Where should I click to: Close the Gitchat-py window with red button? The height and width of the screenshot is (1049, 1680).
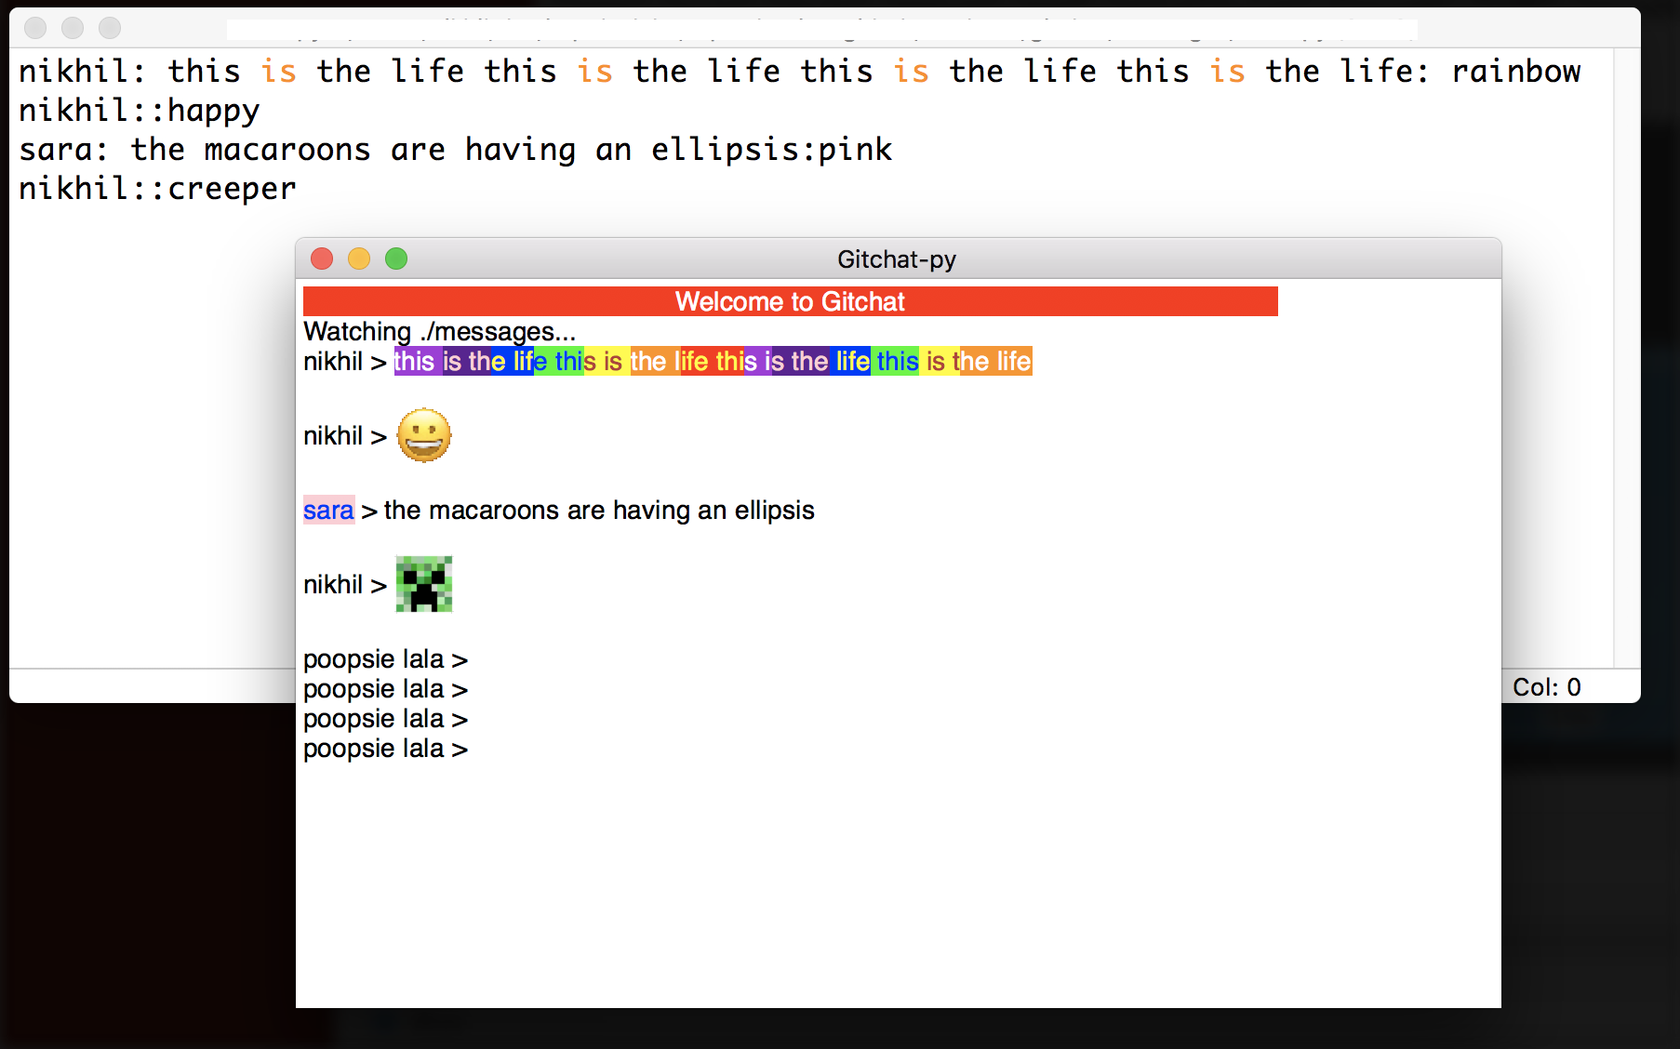point(322,259)
